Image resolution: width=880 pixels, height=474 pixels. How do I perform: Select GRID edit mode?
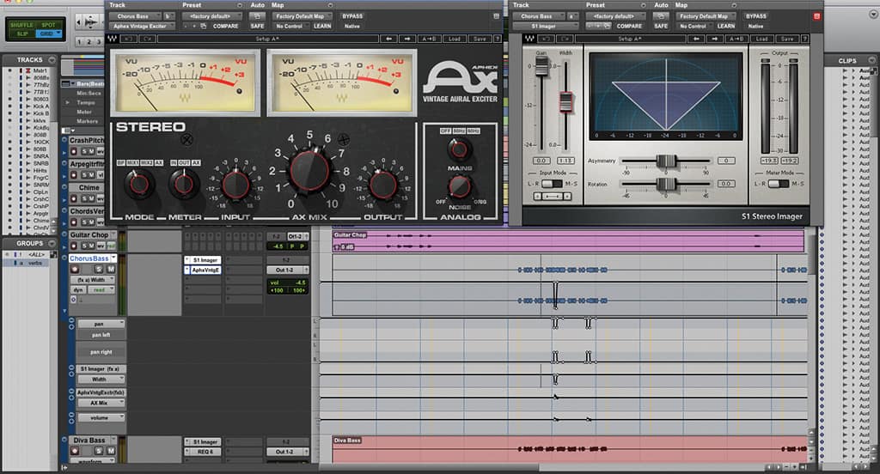point(48,33)
